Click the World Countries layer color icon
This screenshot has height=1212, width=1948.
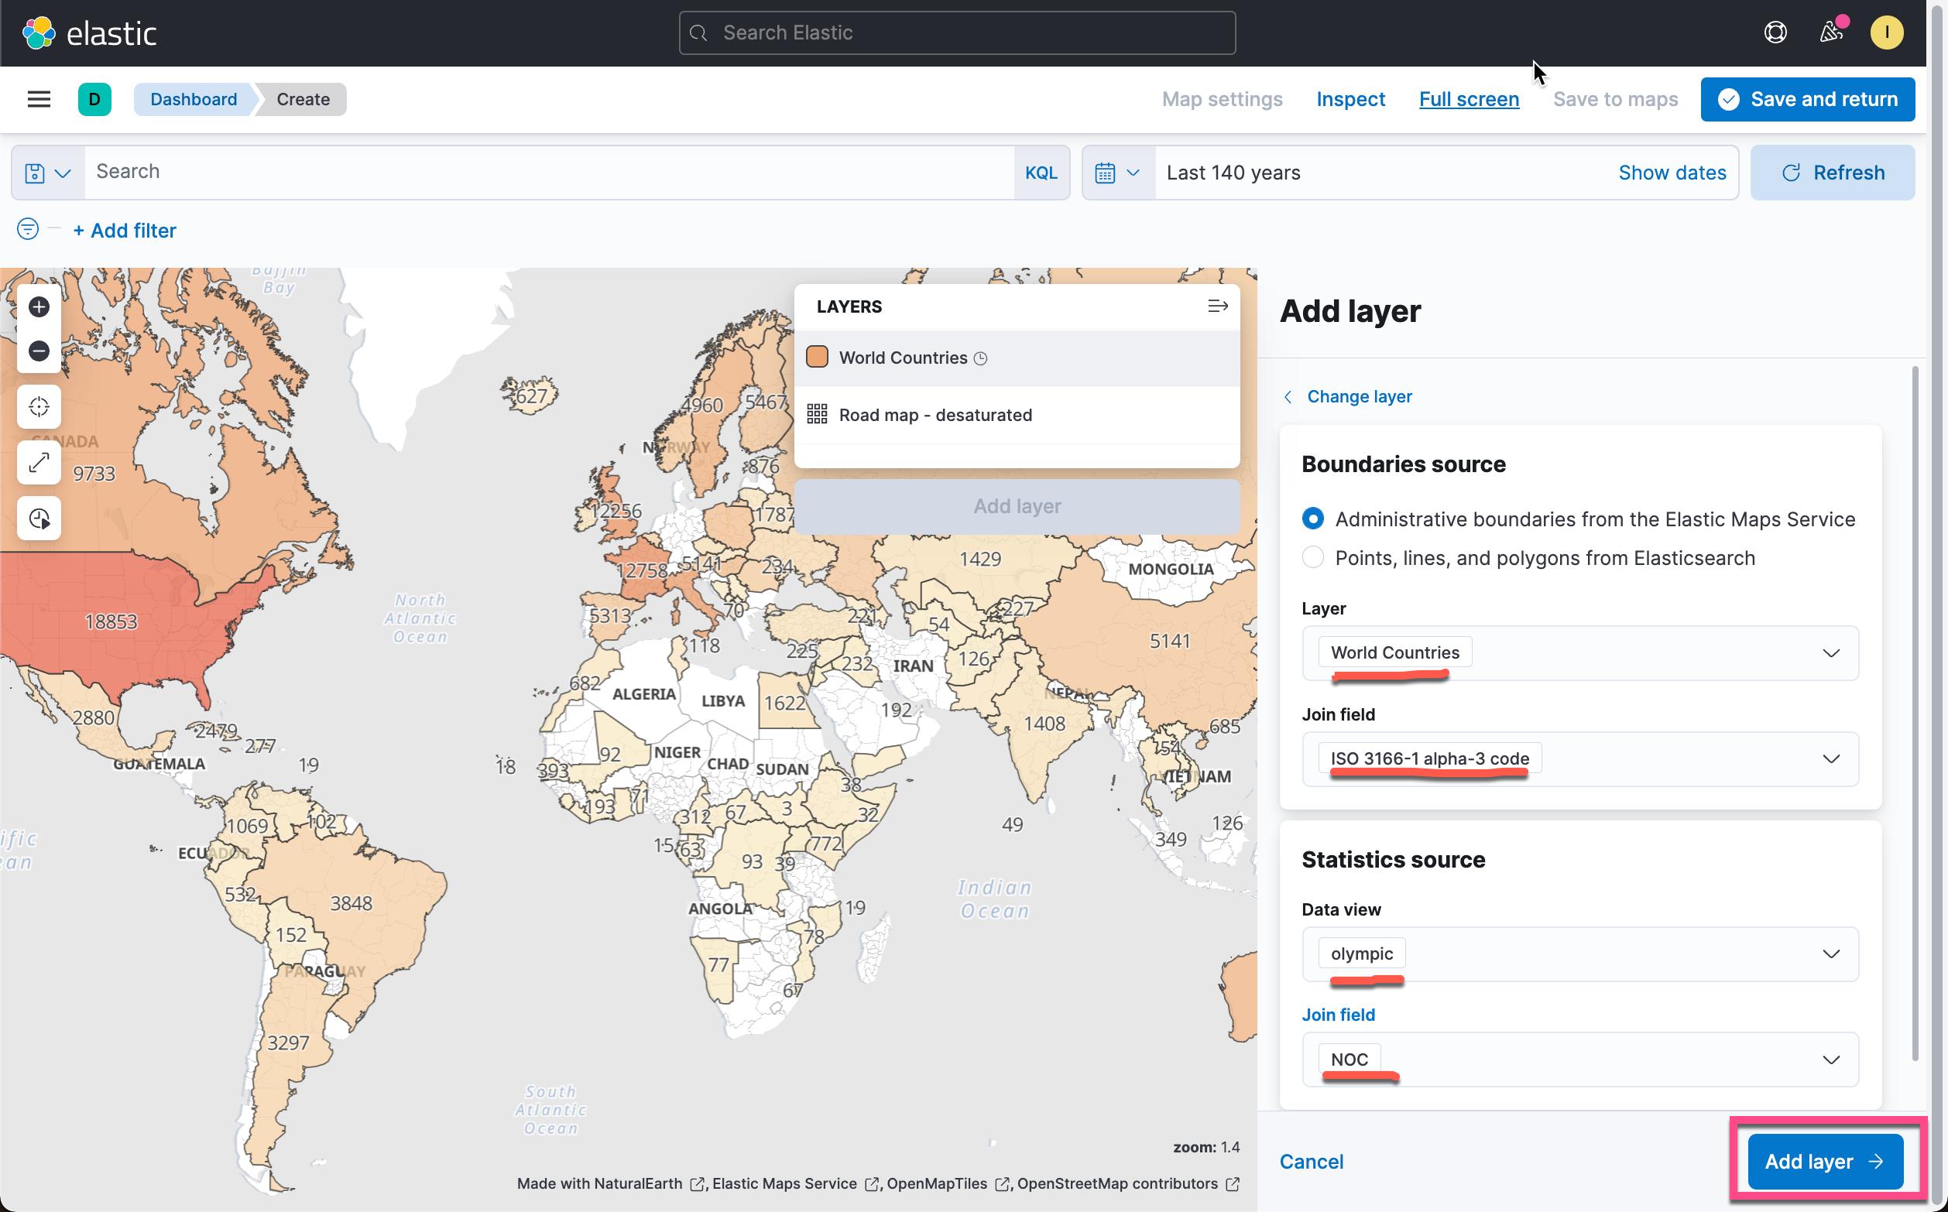tap(817, 357)
